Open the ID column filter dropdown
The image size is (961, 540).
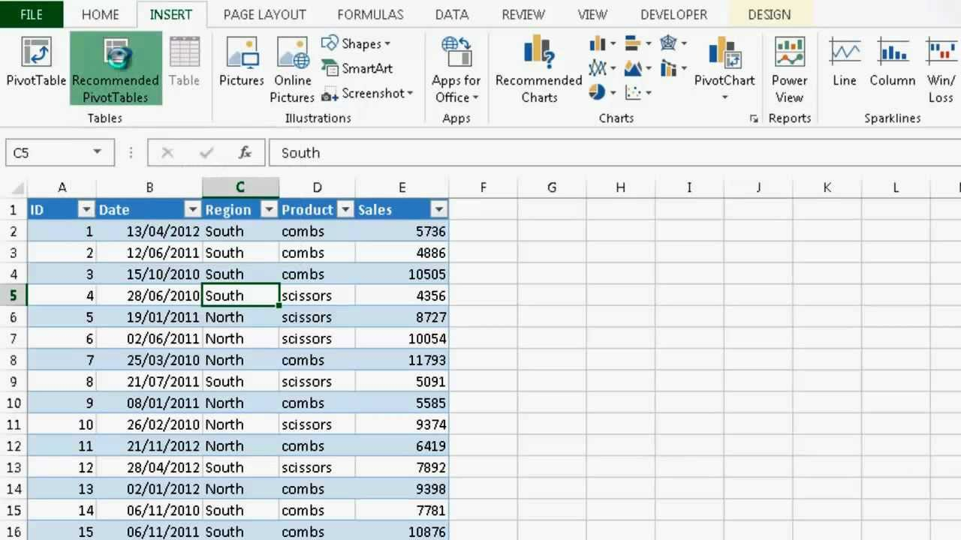click(87, 210)
